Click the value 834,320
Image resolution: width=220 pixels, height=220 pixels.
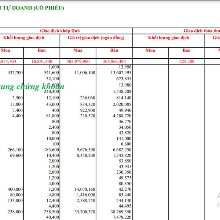(88, 104)
